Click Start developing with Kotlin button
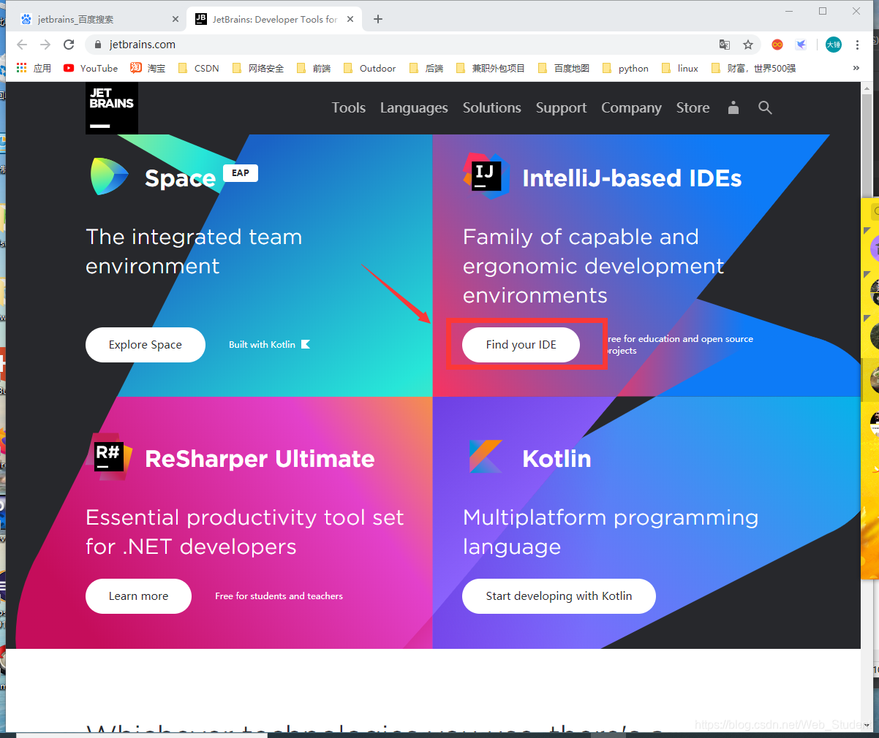Viewport: 879px width, 738px height. (x=559, y=596)
